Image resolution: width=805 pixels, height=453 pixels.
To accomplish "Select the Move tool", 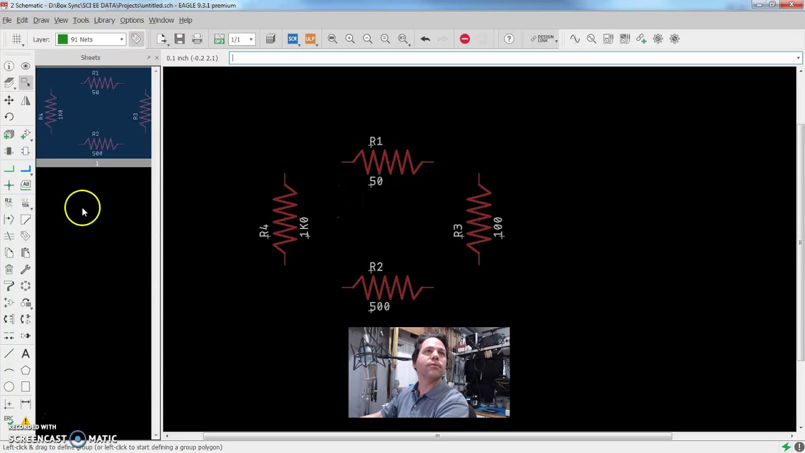I will pyautogui.click(x=9, y=100).
